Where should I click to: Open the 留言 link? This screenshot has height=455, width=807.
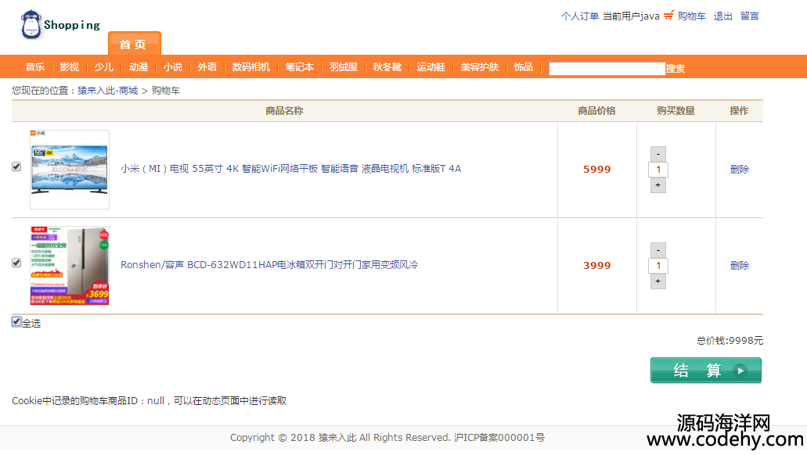pos(750,16)
